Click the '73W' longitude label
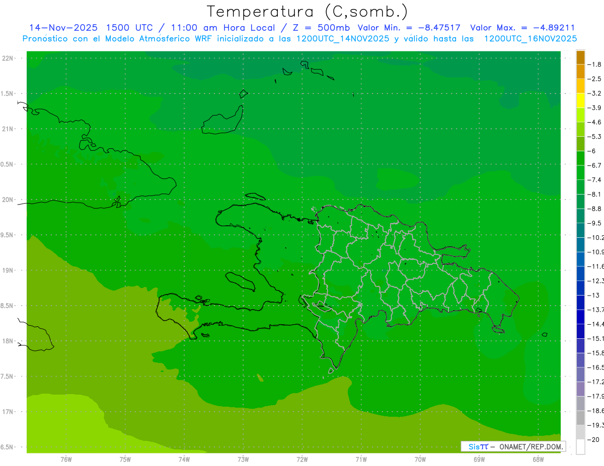Image resolution: width=604 pixels, height=466 pixels. 243,459
